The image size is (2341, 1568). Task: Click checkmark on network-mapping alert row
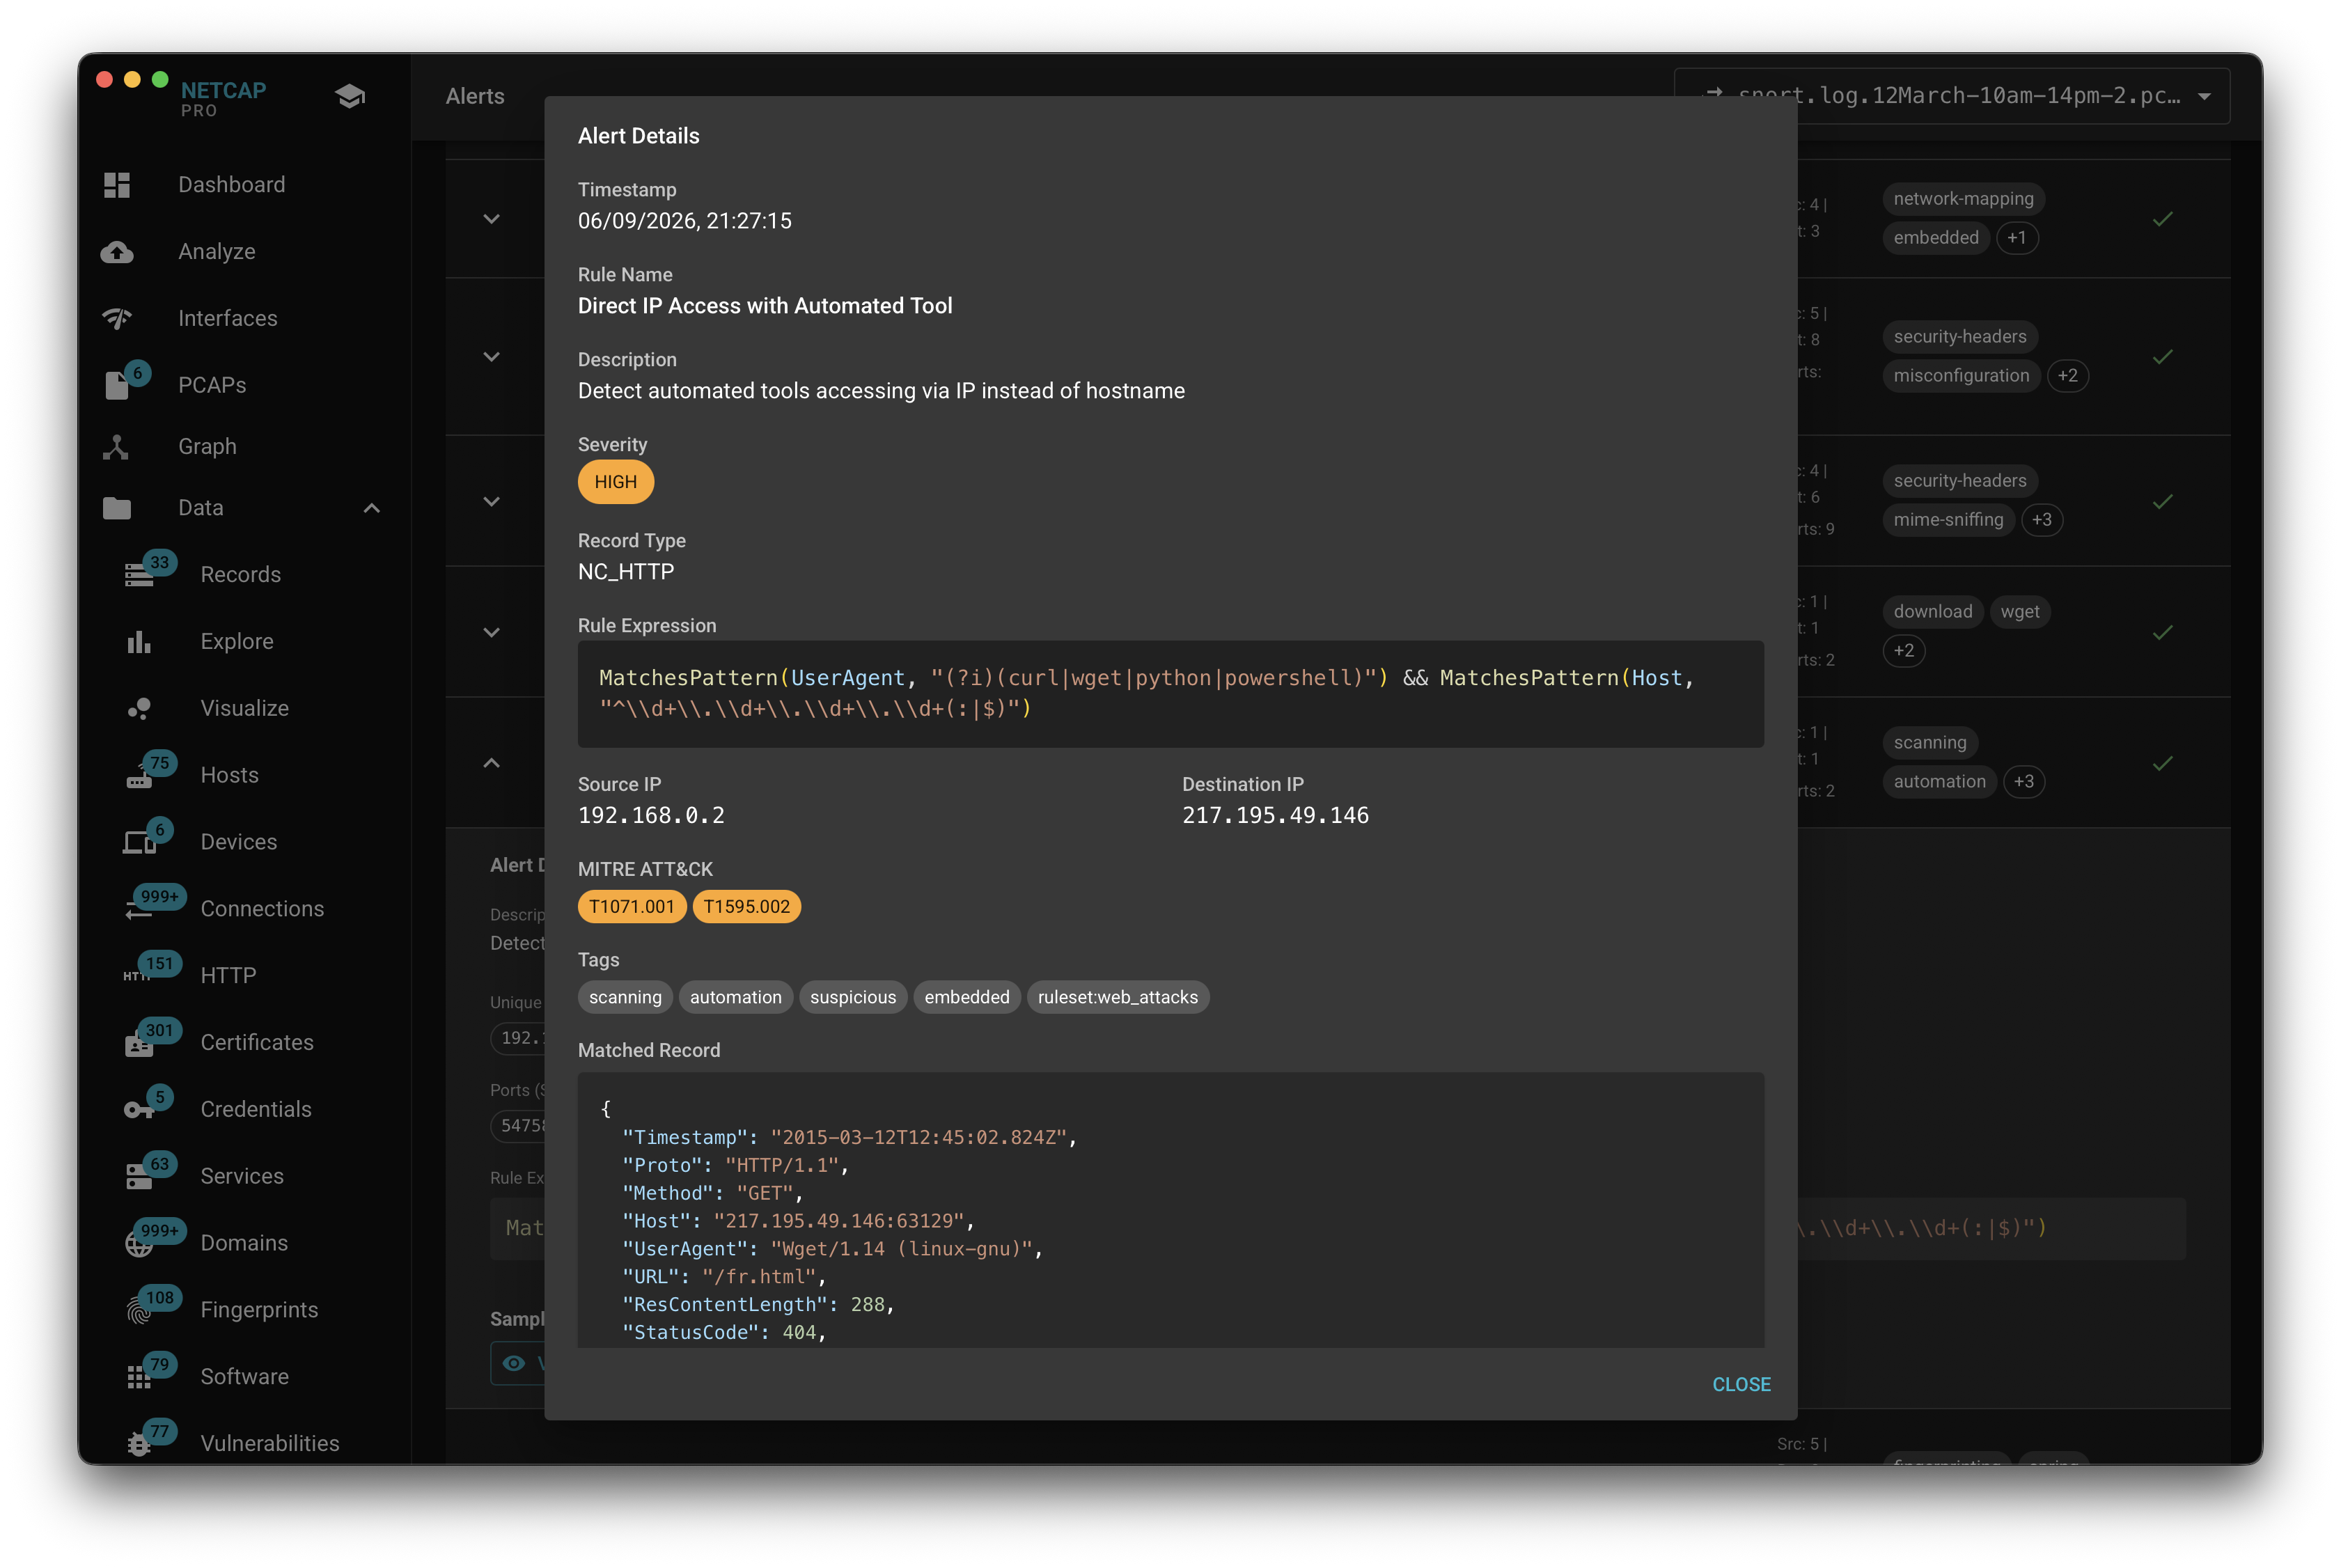2163,219
